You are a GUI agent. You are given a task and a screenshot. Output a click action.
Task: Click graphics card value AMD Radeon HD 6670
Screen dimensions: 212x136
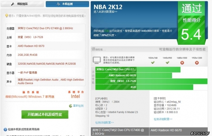tap(31, 46)
